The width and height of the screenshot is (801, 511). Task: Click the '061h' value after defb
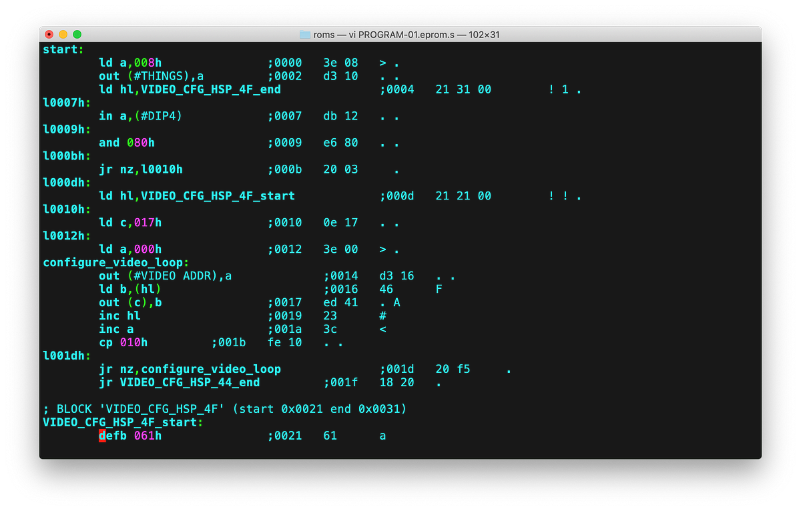point(148,436)
